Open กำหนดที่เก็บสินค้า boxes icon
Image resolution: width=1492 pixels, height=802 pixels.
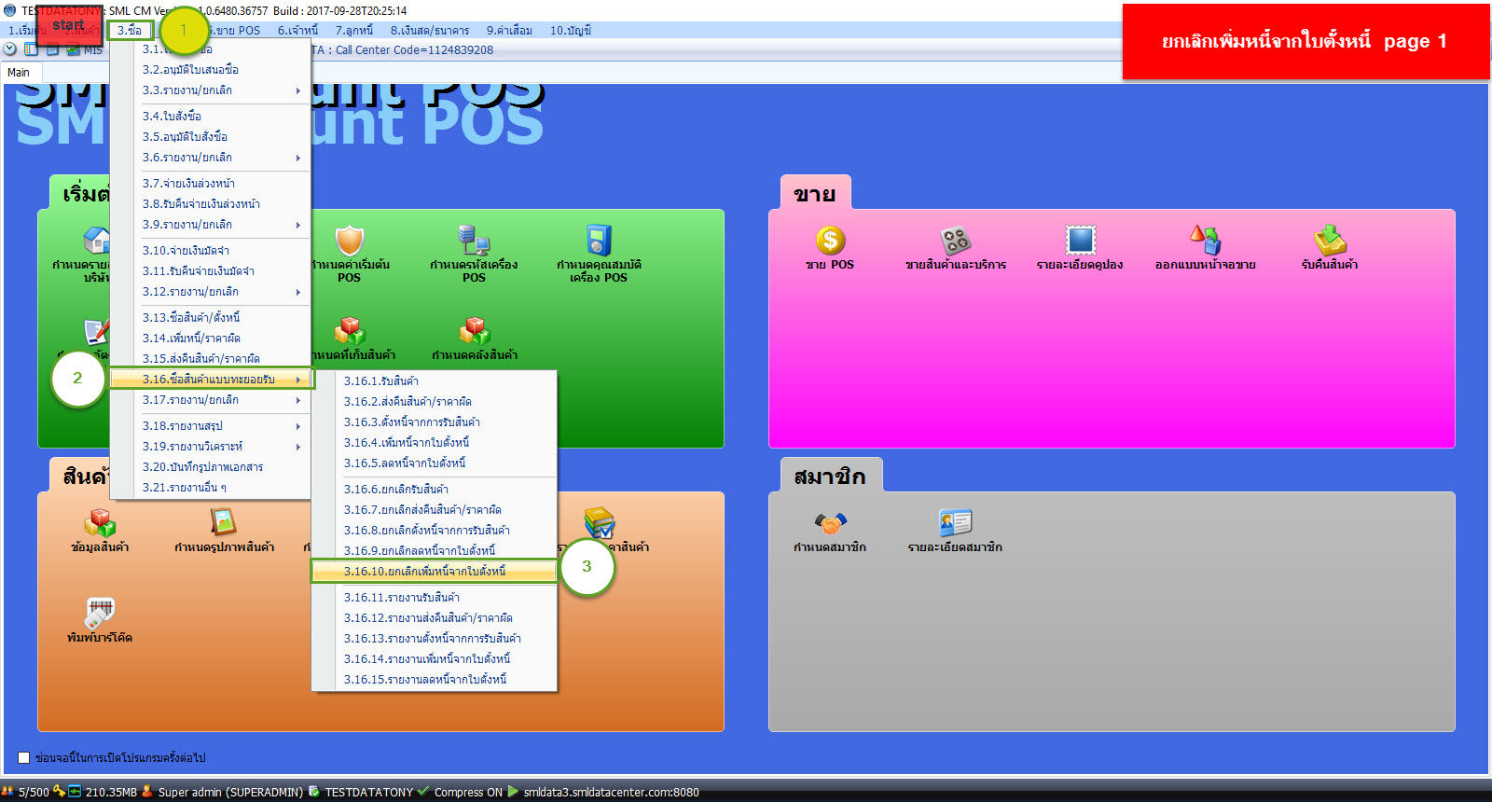pyautogui.click(x=350, y=331)
